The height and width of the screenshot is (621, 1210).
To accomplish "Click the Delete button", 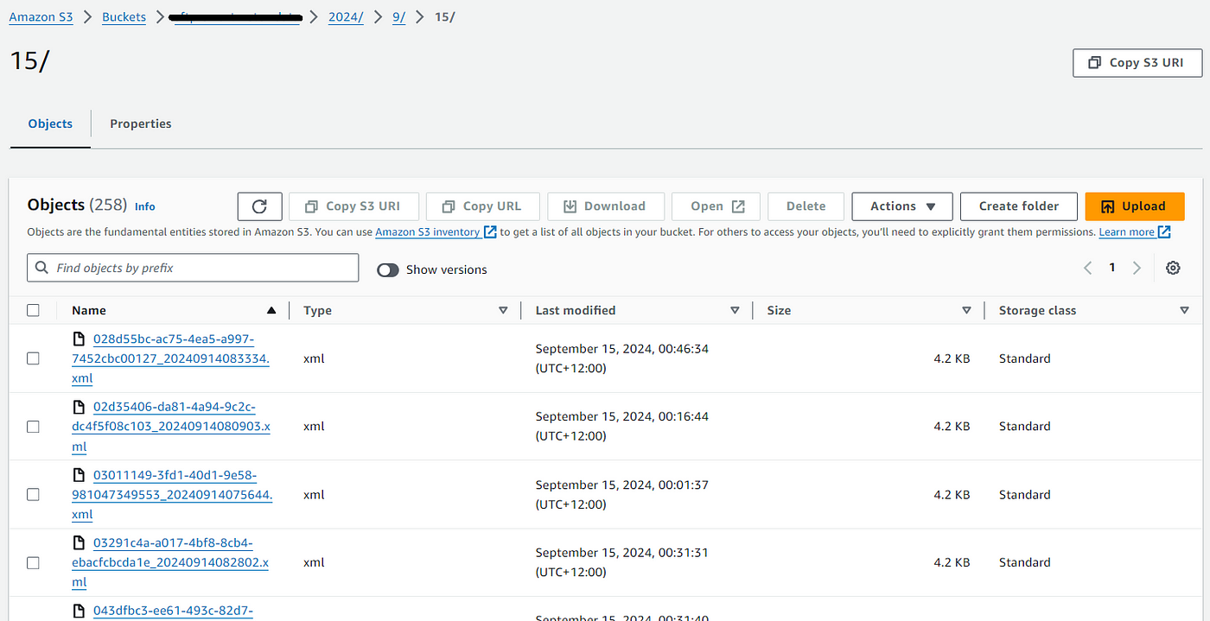I will tap(806, 206).
